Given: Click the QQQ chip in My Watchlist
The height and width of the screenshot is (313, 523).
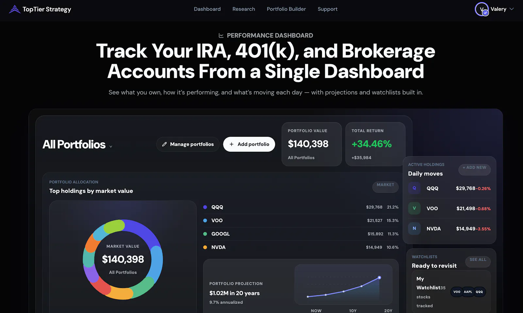Looking at the screenshot, I should click(479, 292).
